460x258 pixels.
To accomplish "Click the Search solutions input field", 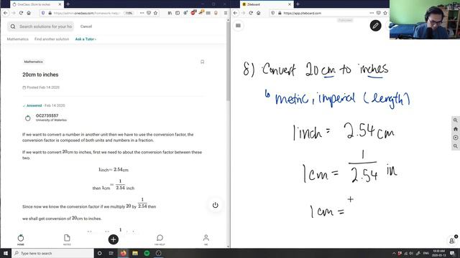I will pyautogui.click(x=41, y=27).
